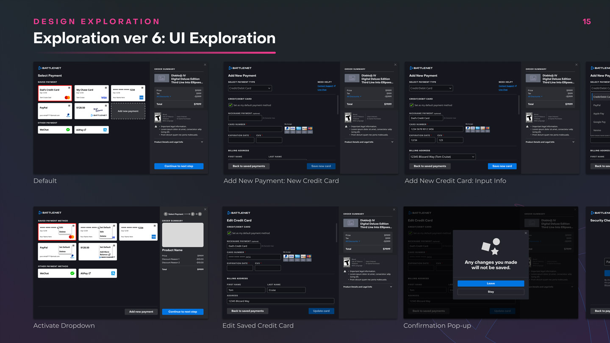
Task: Open hamburger menu on PayPal card, Default mockup
Action: 69,106
